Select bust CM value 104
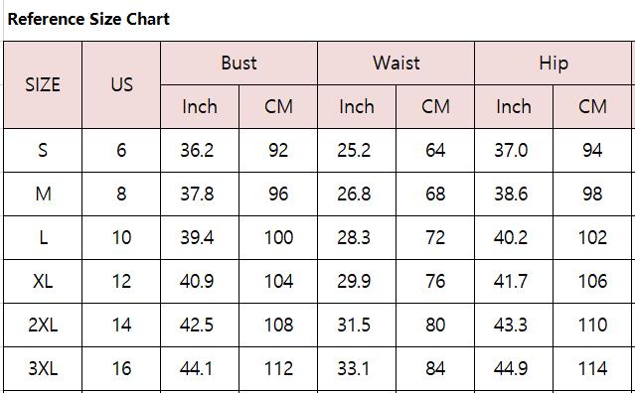The width and height of the screenshot is (635, 393). coord(278,282)
